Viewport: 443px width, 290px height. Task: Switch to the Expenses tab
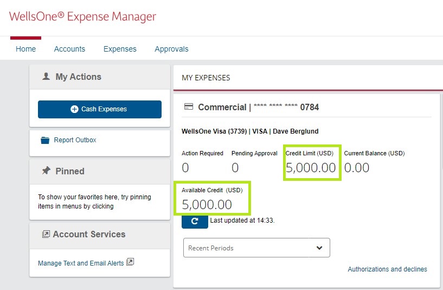[x=120, y=49]
